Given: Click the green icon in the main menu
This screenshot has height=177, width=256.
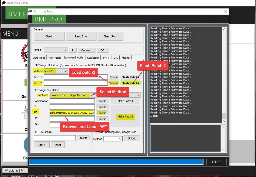Looking at the screenshot, I should (x=26, y=82).
